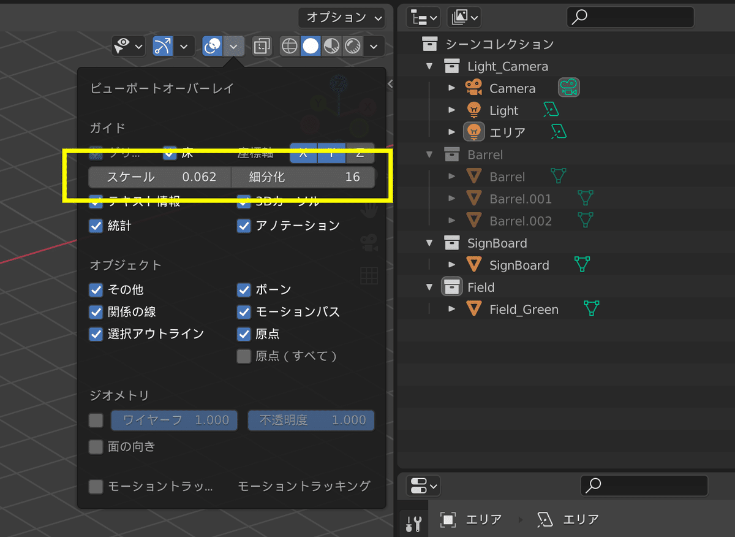Viewport: 735px width, 537px height.
Task: Close the overlay popover dropdown arrow
Action: coord(233,46)
